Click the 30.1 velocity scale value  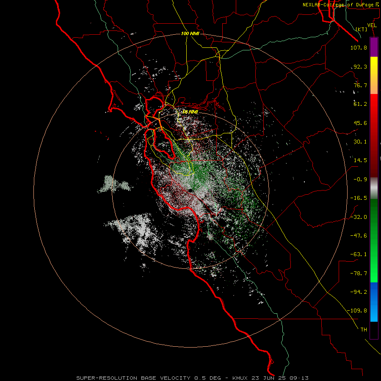[x=360, y=142]
